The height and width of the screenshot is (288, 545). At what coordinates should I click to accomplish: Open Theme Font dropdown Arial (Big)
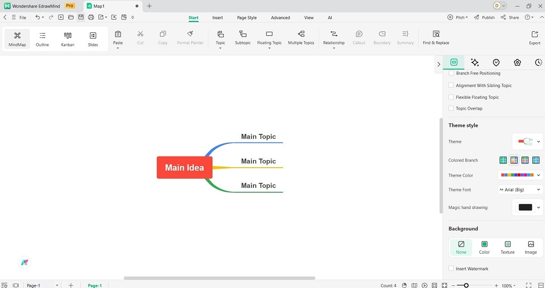pyautogui.click(x=520, y=189)
